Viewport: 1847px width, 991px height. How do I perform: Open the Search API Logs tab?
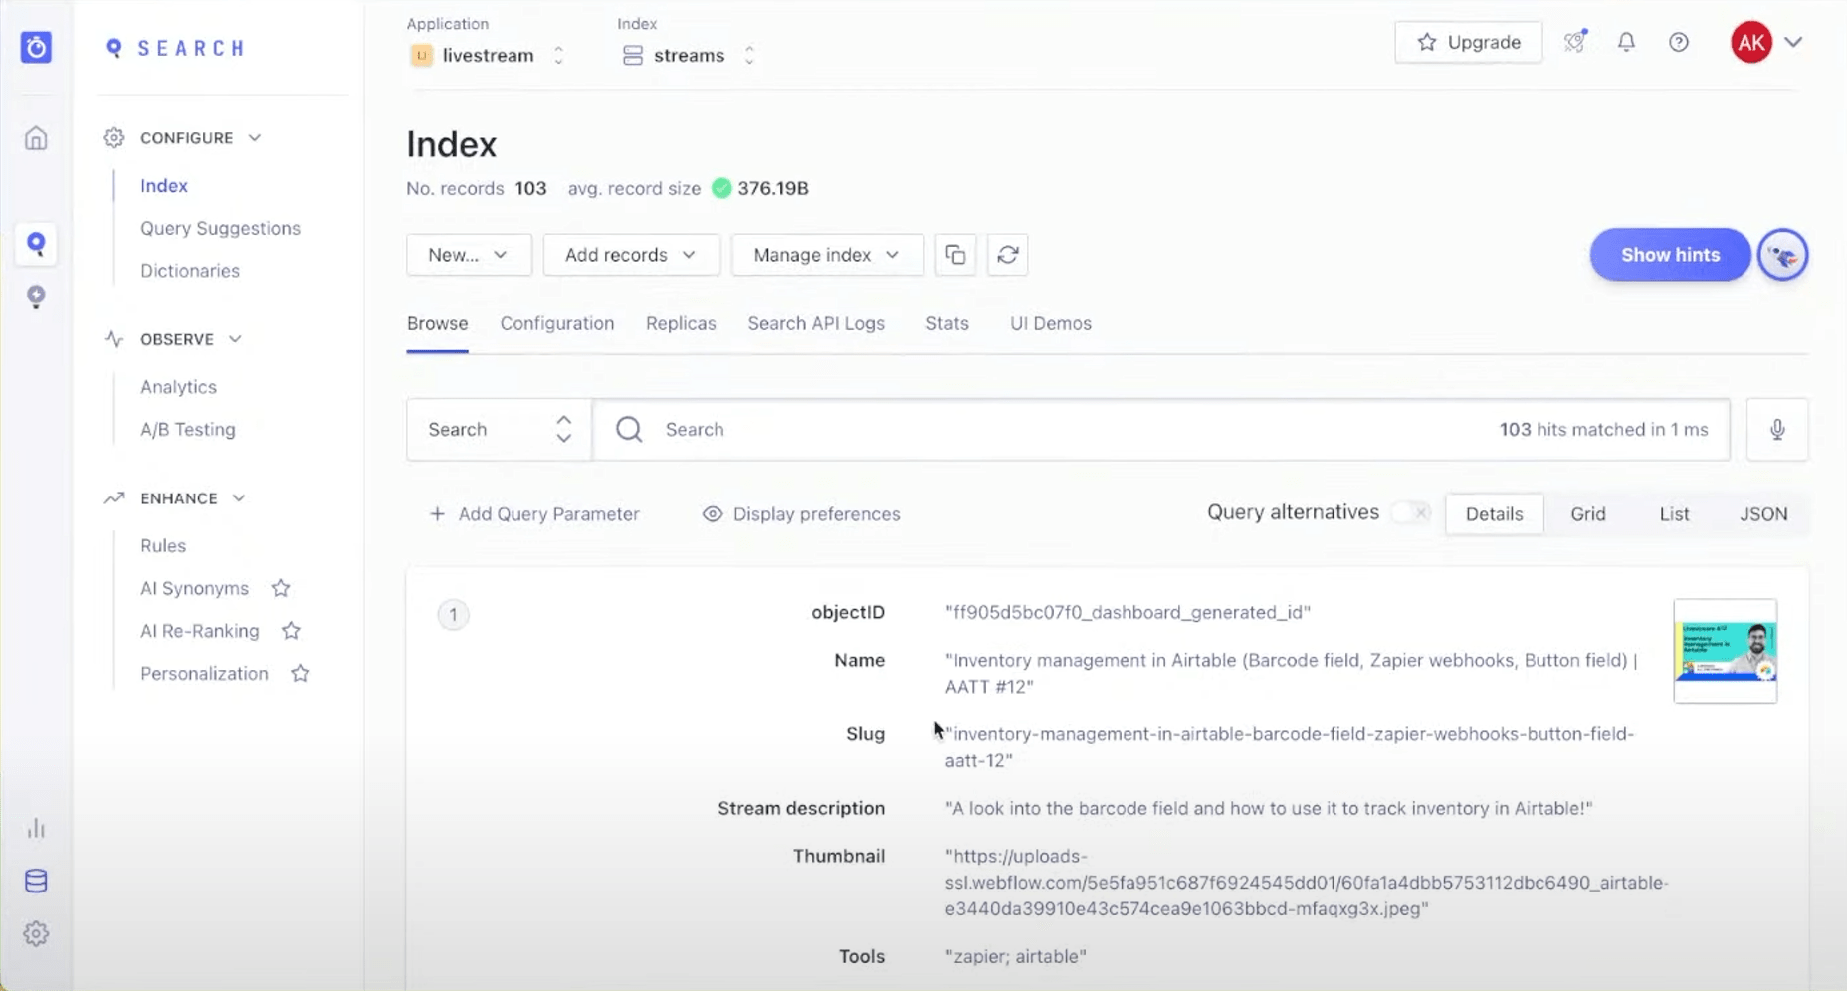click(816, 323)
